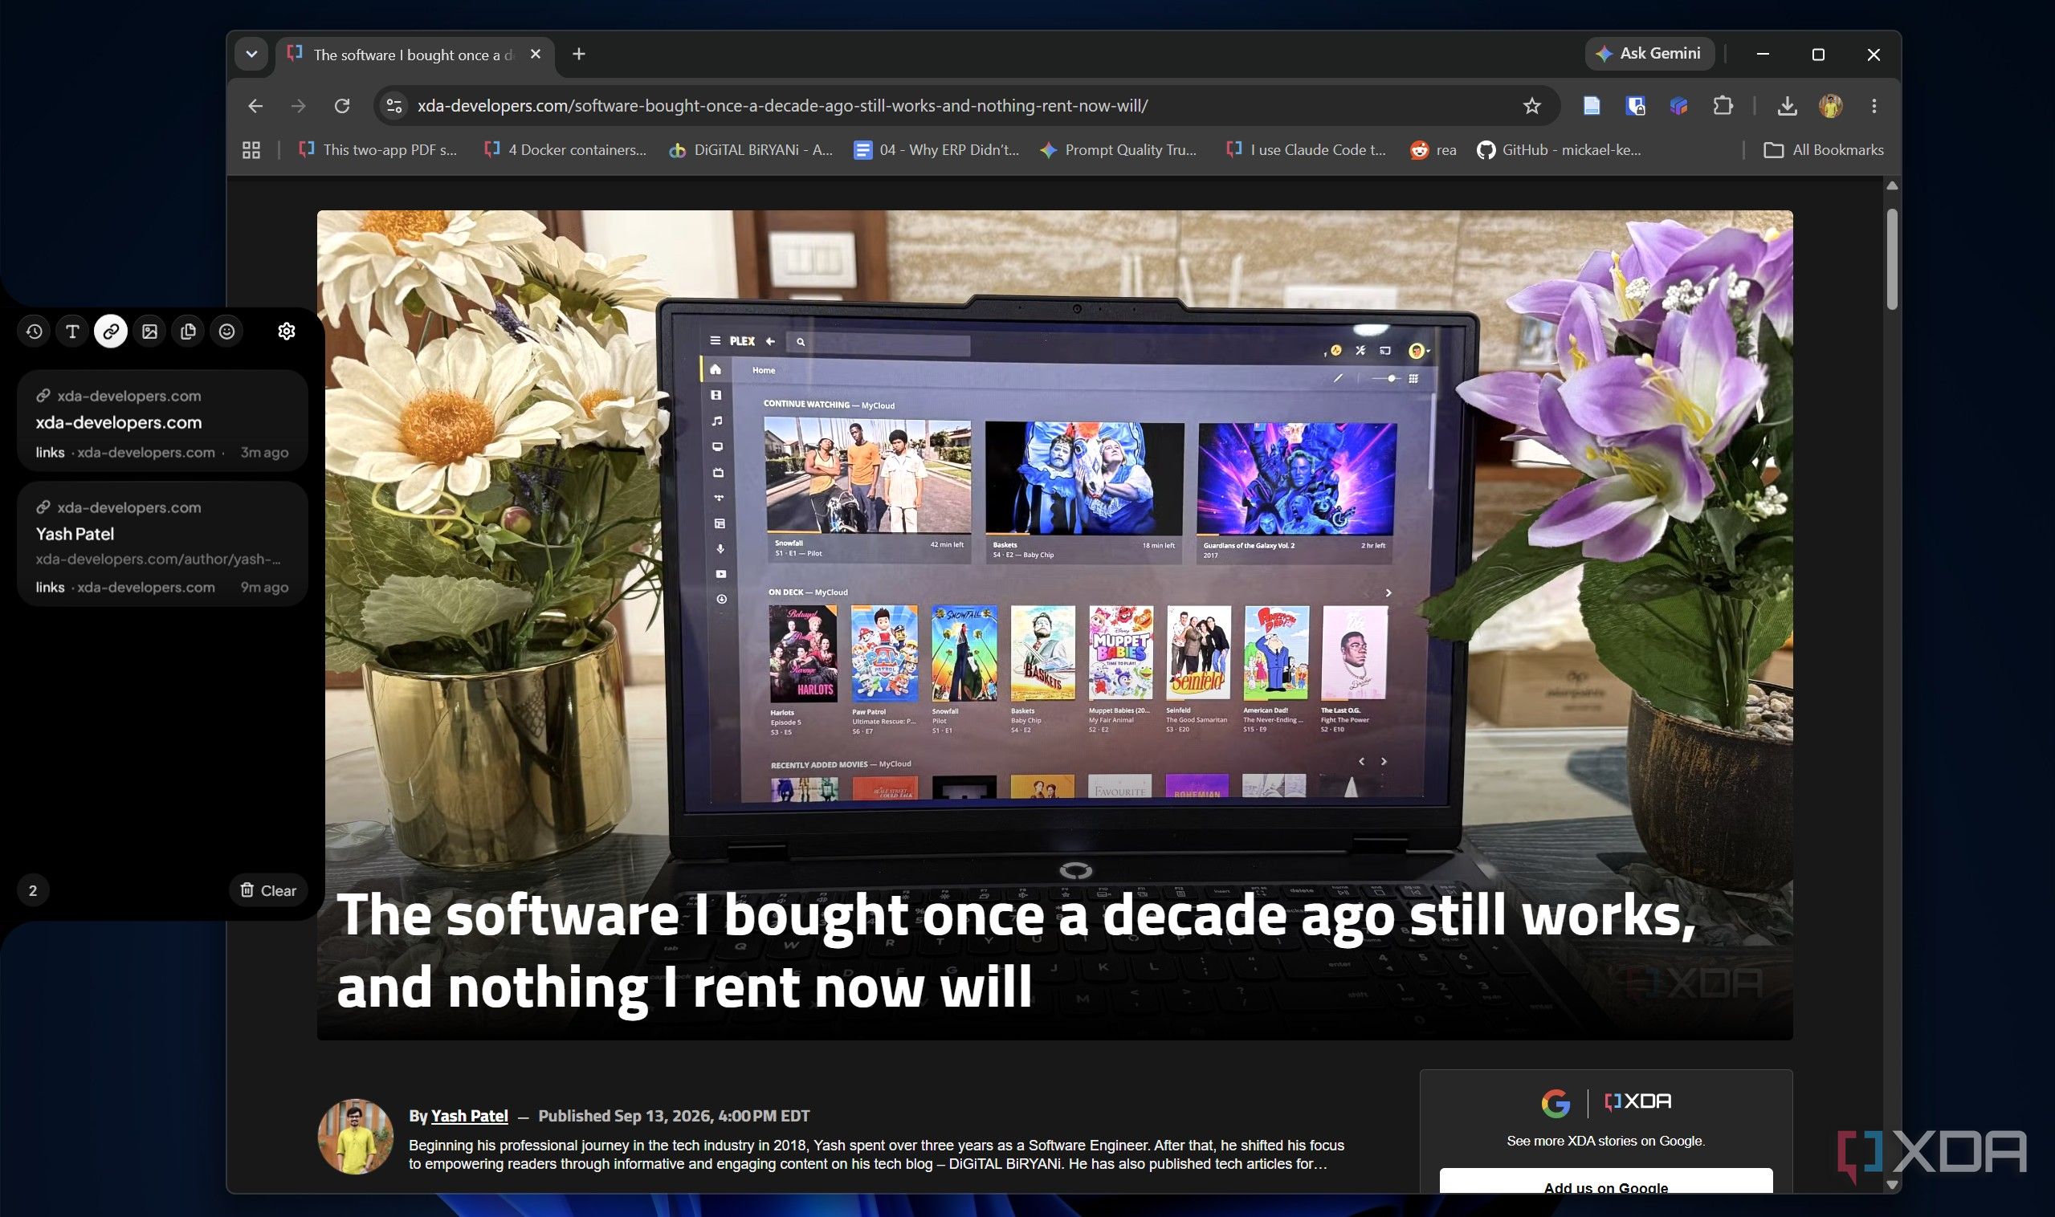2055x1217 pixels.
Task: Go forward in Chrome
Action: coord(299,106)
